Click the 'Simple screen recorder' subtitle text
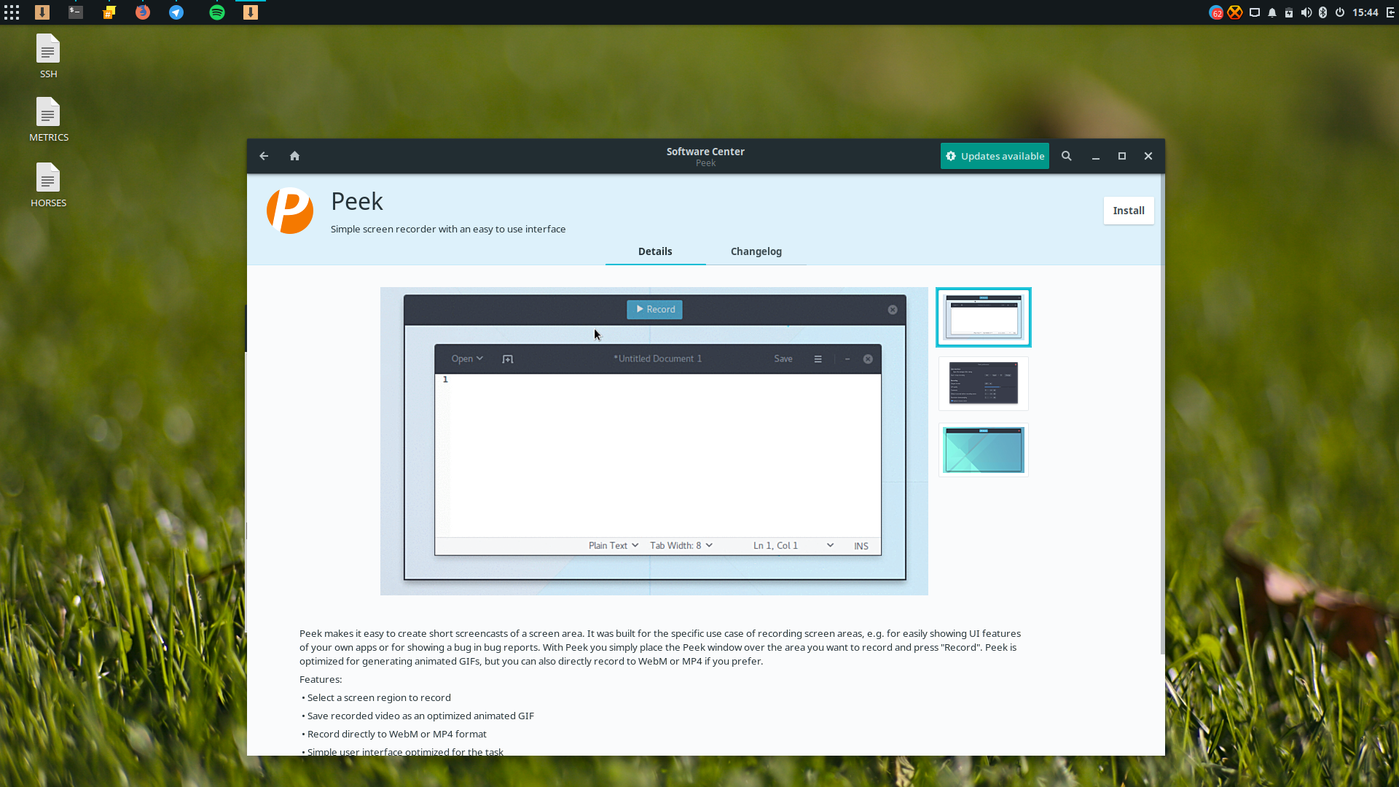 [x=448, y=229]
